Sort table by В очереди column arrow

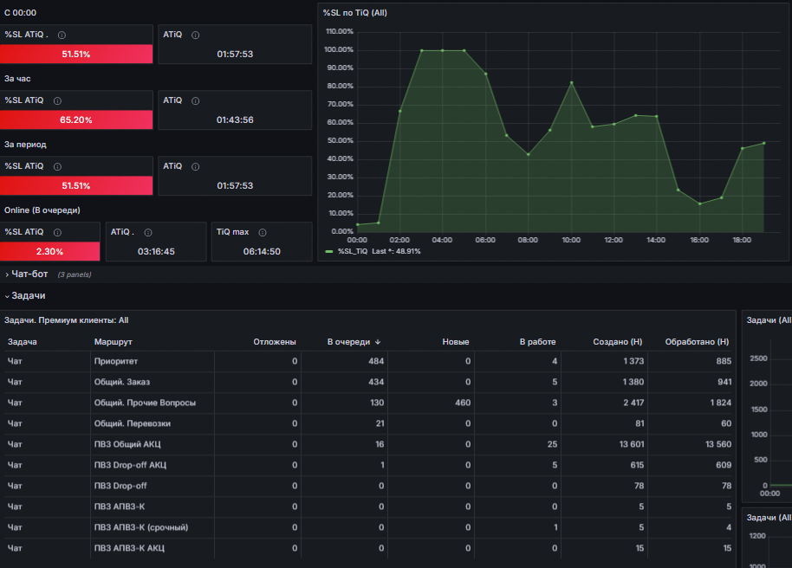point(378,342)
